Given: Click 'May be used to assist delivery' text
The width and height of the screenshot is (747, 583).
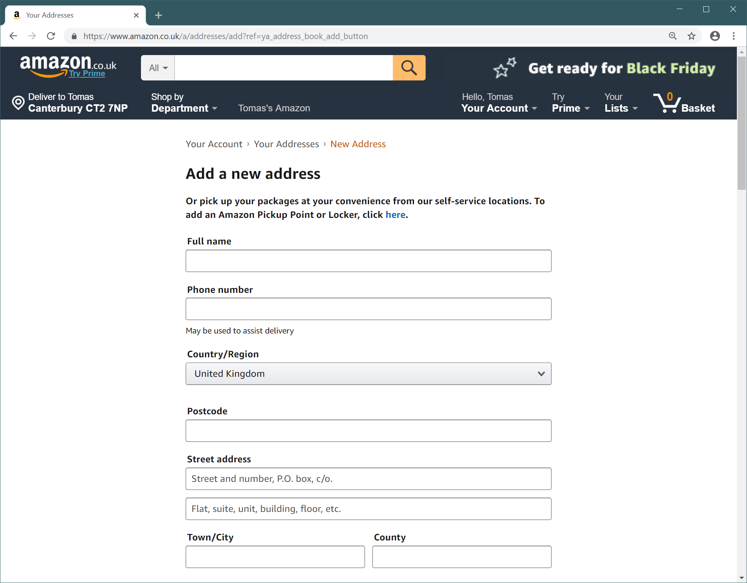Looking at the screenshot, I should [x=240, y=331].
